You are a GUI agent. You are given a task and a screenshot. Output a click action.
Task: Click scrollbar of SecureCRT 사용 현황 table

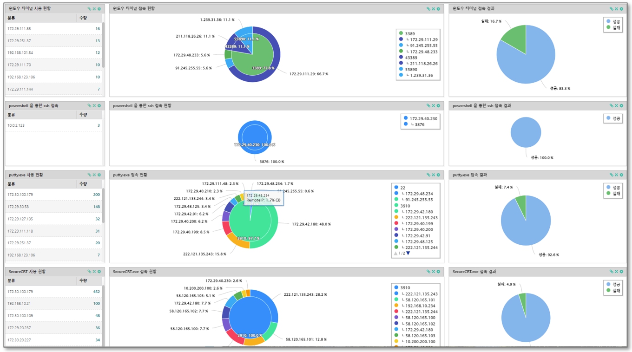104,316
